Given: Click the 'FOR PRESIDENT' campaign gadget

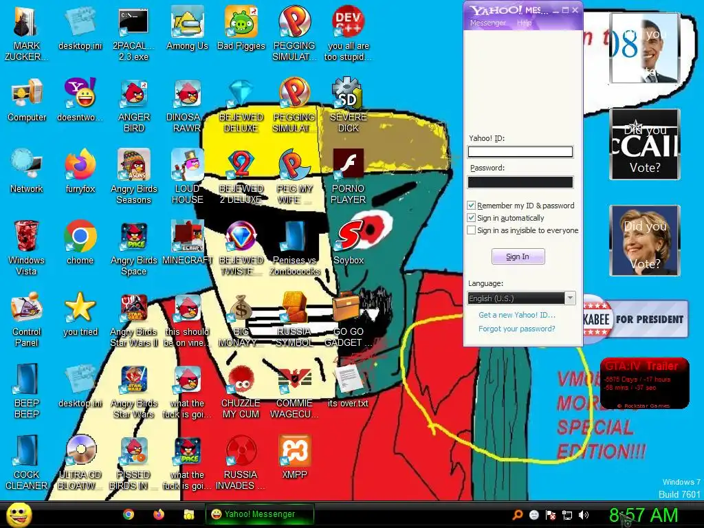Looking at the screenshot, I should (636, 319).
